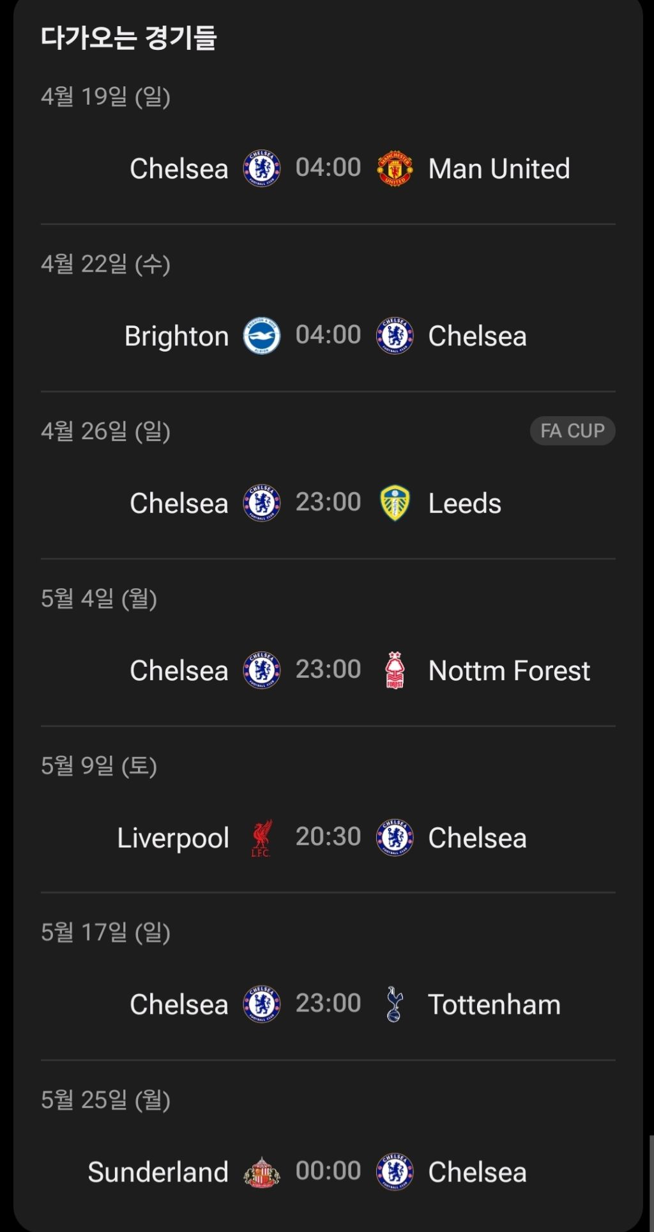Click the Tottenham crest icon
Image resolution: width=654 pixels, height=1232 pixels.
click(395, 1004)
